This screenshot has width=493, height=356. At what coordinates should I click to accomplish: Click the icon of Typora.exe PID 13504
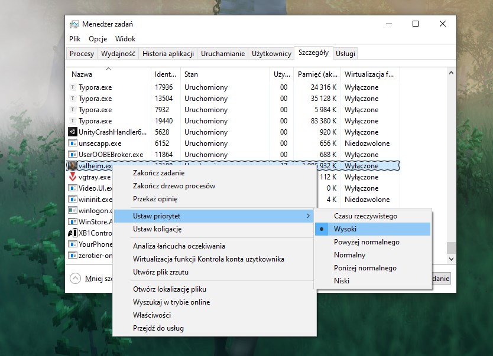(73, 99)
